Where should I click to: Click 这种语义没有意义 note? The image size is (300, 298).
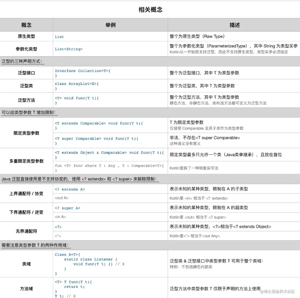185,144
